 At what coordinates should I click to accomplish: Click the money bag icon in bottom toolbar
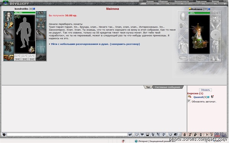click(185, 134)
